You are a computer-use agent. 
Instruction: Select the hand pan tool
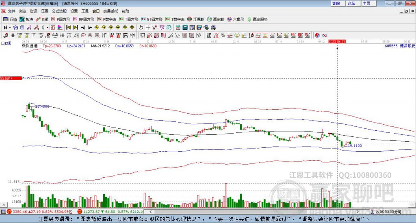(141, 28)
